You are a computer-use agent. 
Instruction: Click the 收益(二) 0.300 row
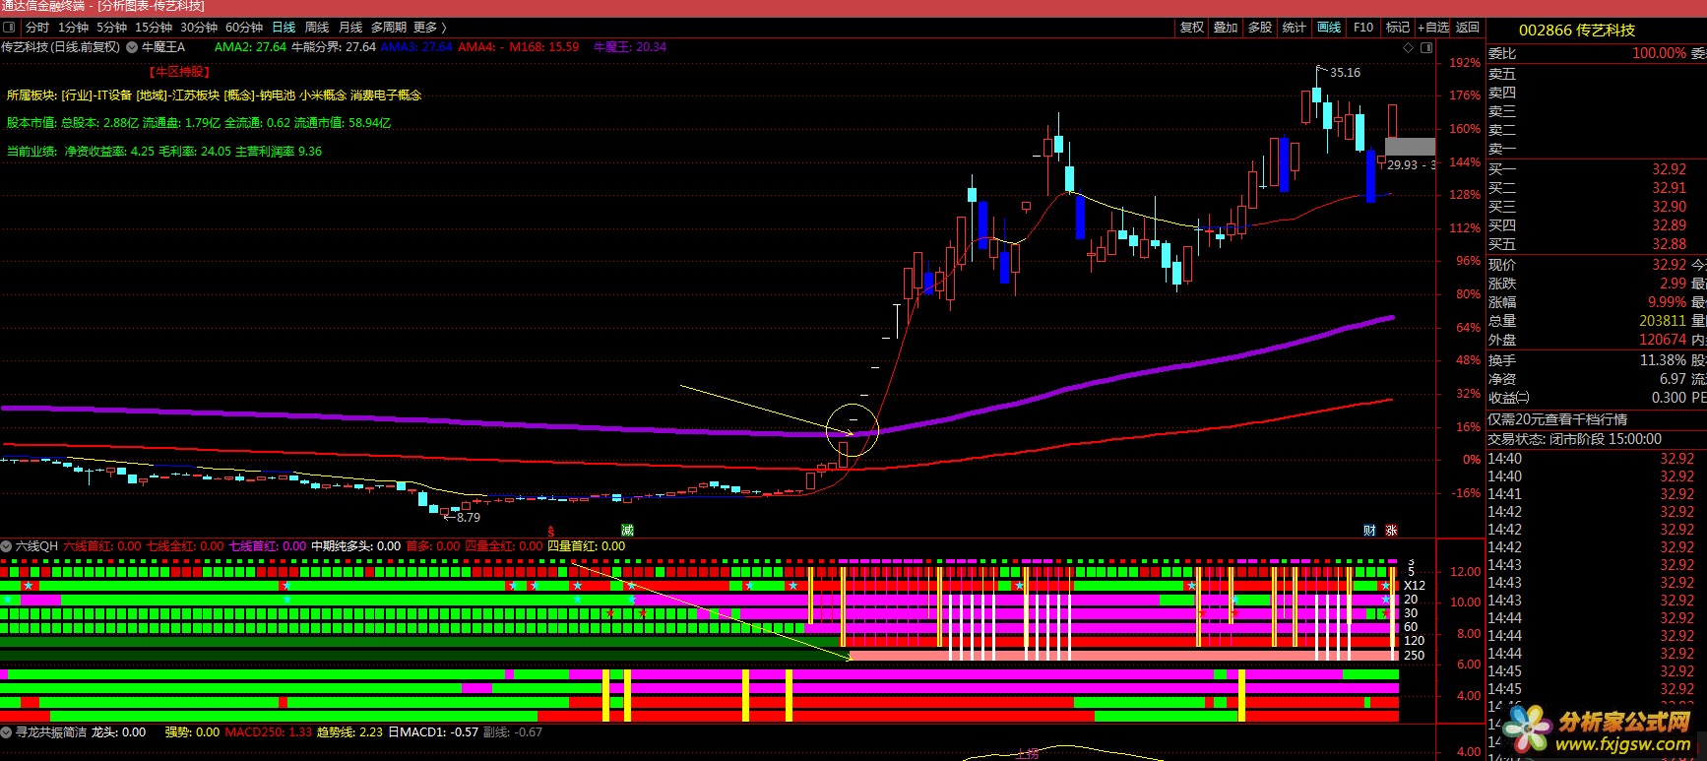point(1587,398)
